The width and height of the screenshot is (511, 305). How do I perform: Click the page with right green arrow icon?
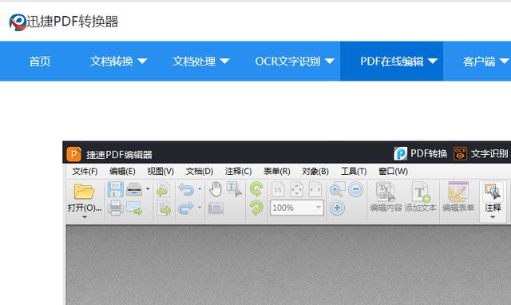pos(164,208)
